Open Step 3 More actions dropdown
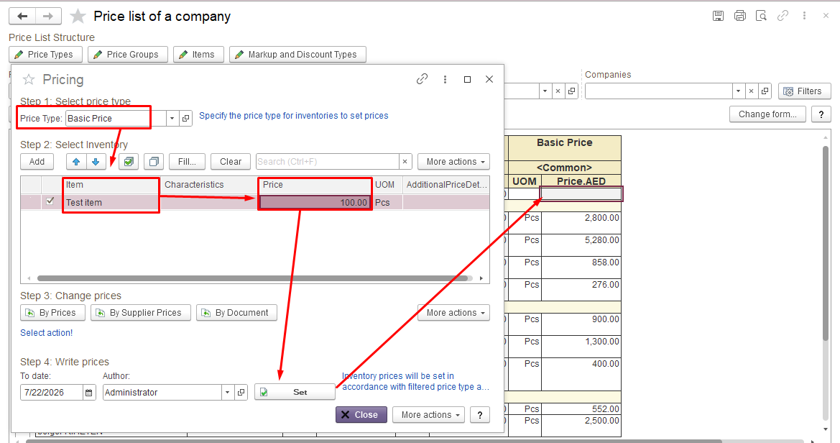Image resolution: width=840 pixels, height=443 pixels. click(x=454, y=313)
